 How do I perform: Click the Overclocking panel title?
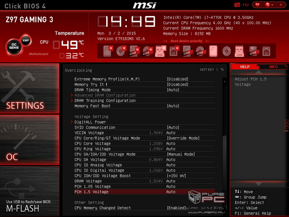pos(79,70)
